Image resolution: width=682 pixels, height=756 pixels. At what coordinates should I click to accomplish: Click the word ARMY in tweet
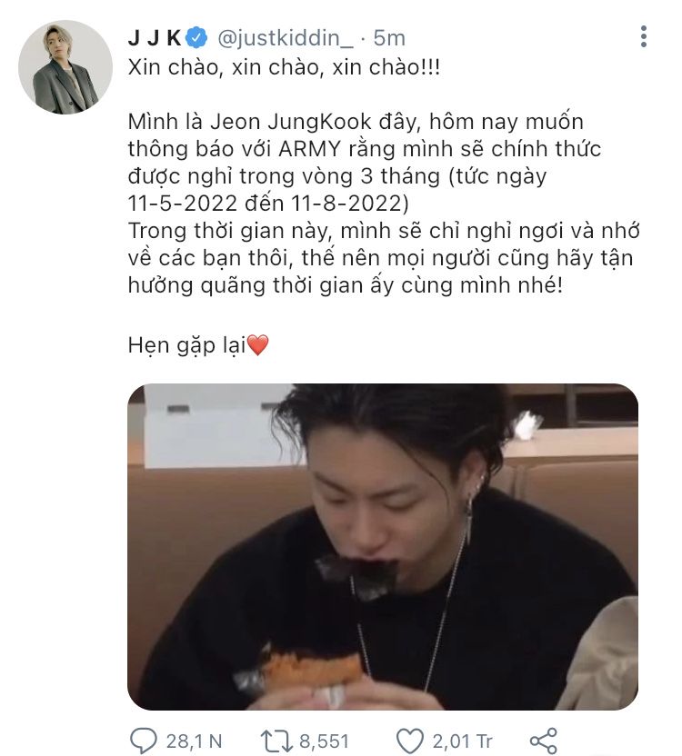tap(310, 149)
